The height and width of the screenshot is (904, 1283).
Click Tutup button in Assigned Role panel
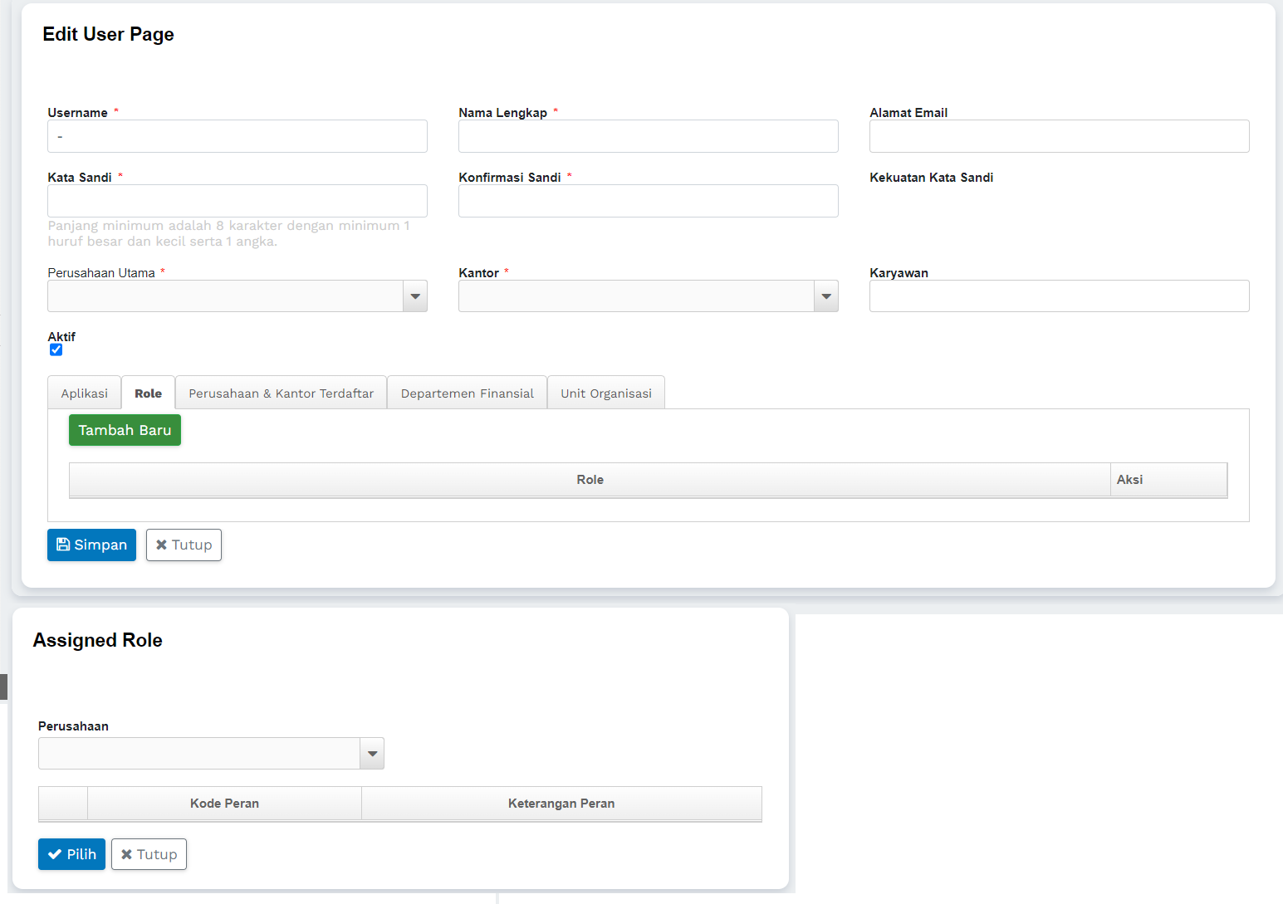149,854
